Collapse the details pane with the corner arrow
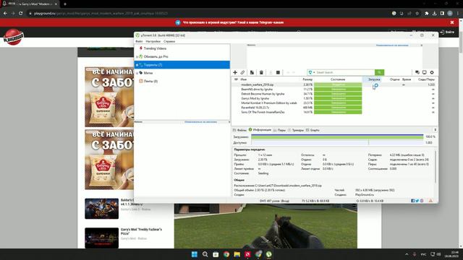This screenshot has height=260, width=463. pyautogui.click(x=435, y=130)
